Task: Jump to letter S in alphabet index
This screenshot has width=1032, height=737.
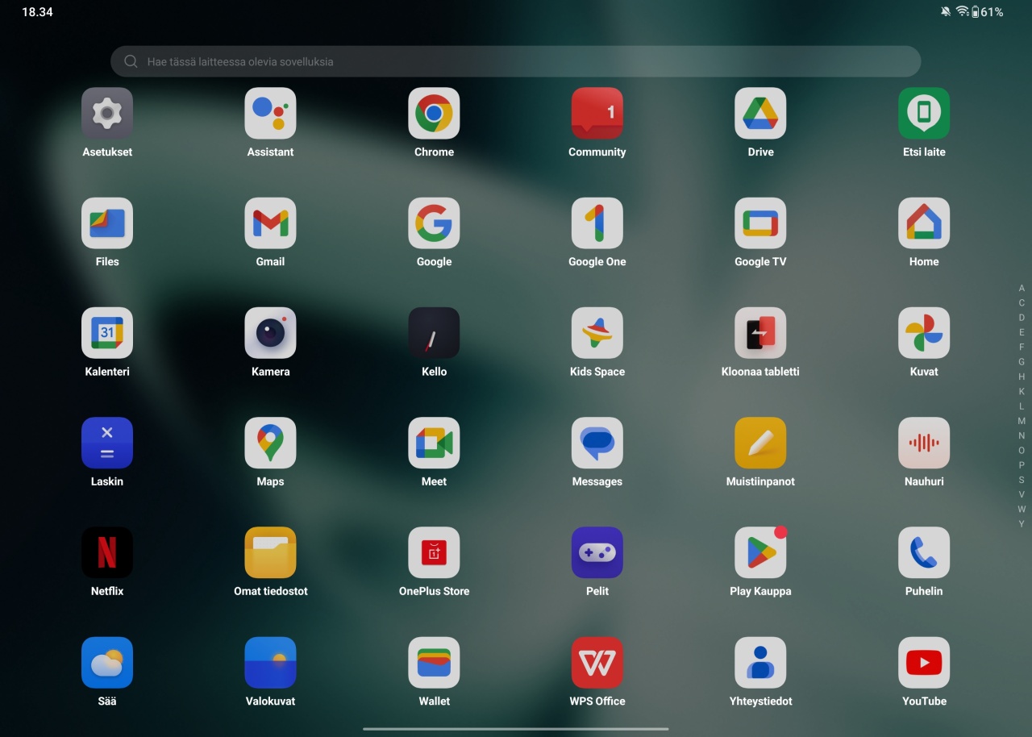Action: point(1022,480)
